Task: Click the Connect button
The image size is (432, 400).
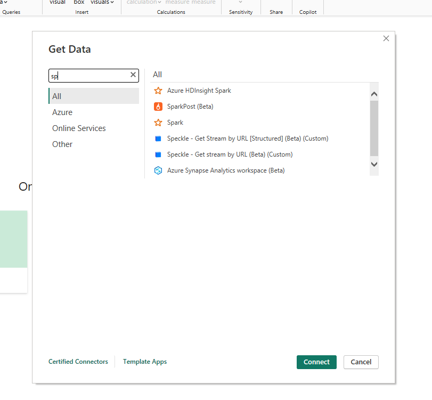Action: [316, 362]
